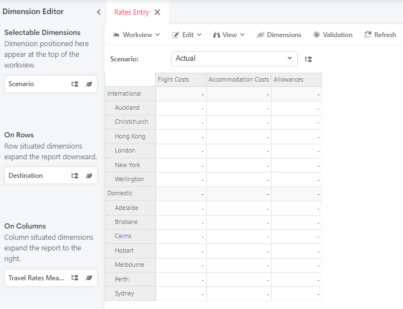403x309 pixels.
Task: Select the Wellington row header
Action: (131, 179)
